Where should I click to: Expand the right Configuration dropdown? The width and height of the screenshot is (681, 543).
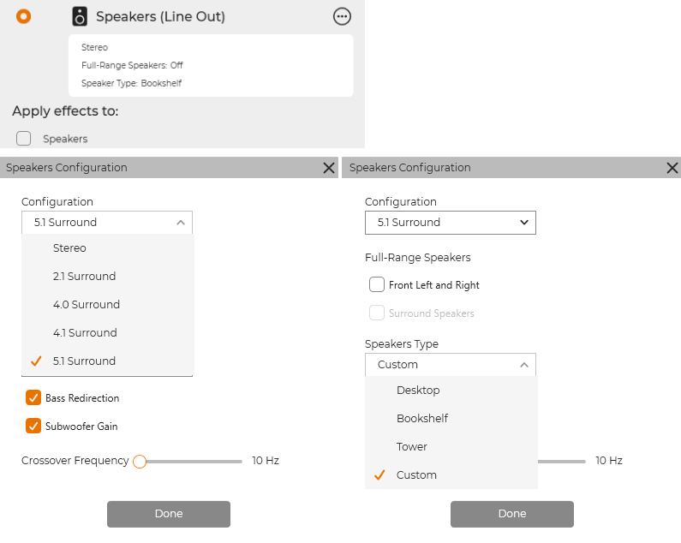(451, 223)
